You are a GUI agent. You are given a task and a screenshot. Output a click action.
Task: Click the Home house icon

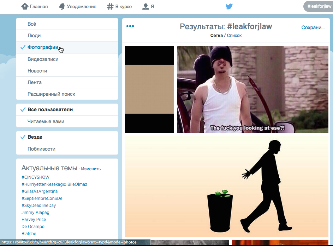[25, 6]
